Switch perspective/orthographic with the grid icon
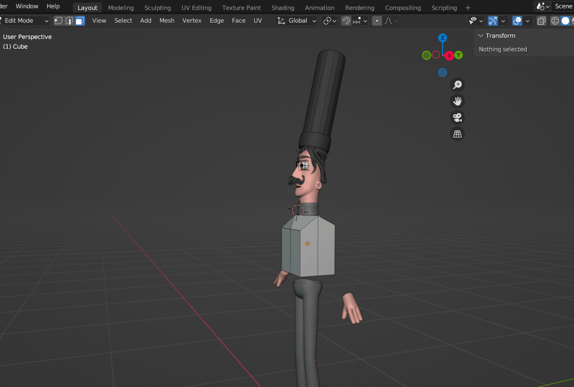This screenshot has width=574, height=387. (458, 134)
